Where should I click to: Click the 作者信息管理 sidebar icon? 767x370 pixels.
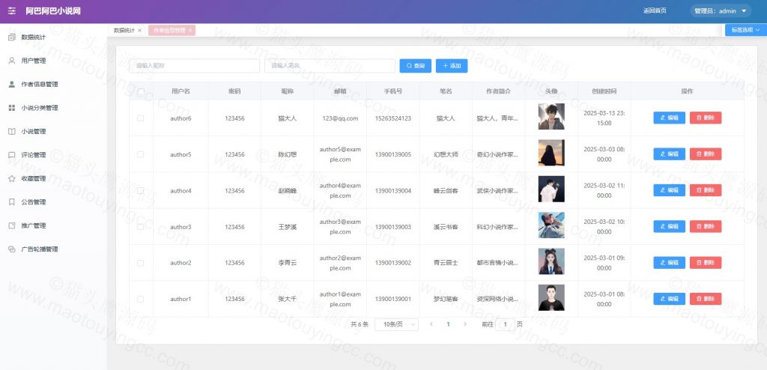(12, 84)
